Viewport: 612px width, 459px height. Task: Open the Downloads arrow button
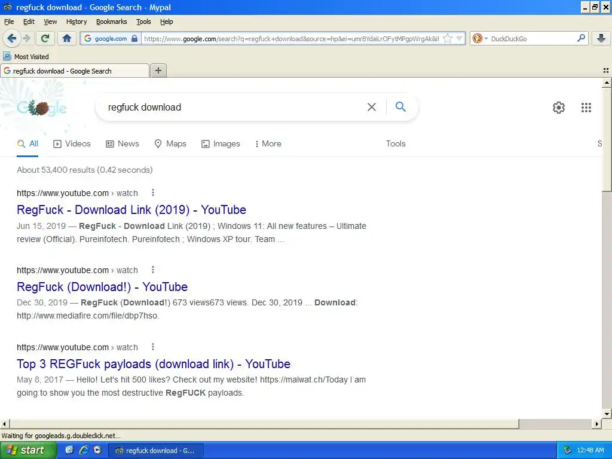click(x=601, y=38)
